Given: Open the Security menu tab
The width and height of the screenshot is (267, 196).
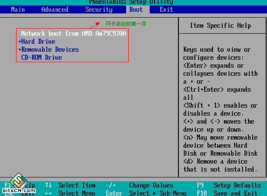Looking at the screenshot, I should [x=99, y=10].
